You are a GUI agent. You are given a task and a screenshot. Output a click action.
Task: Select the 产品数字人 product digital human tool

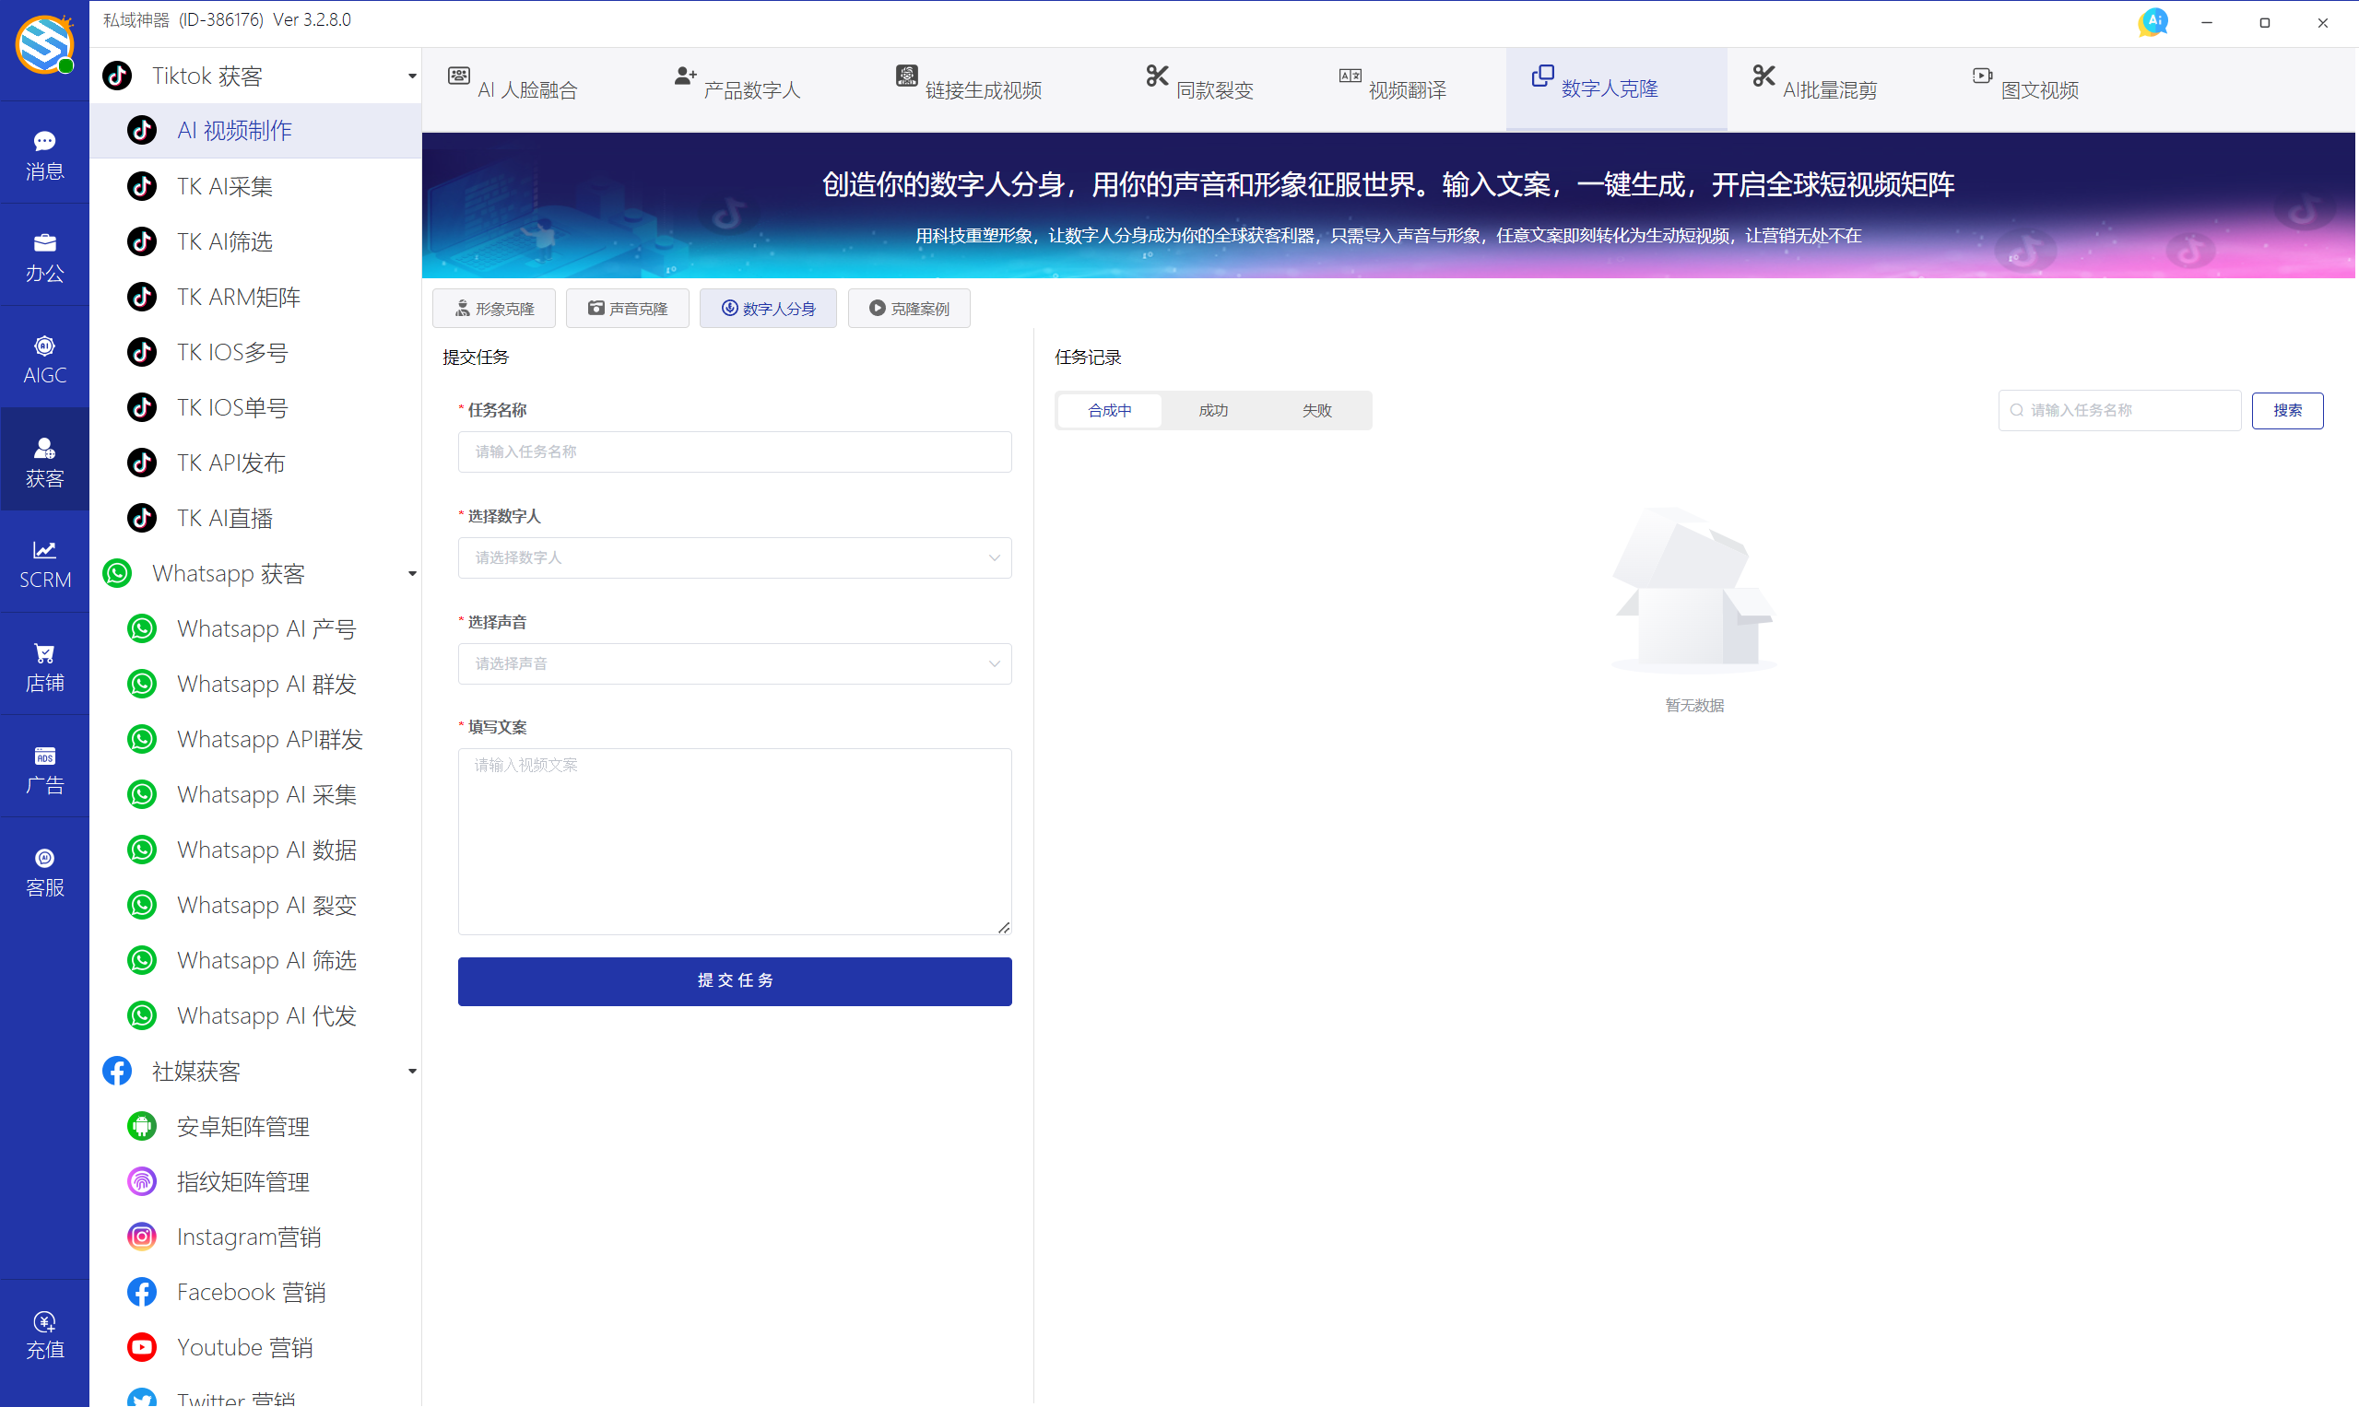736,88
